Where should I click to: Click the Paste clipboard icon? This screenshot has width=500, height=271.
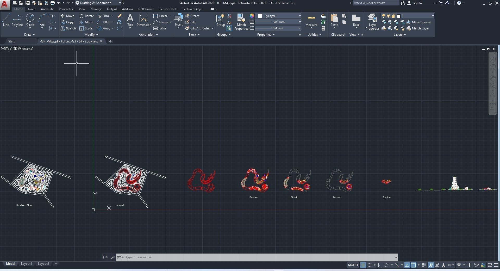pos(334,18)
